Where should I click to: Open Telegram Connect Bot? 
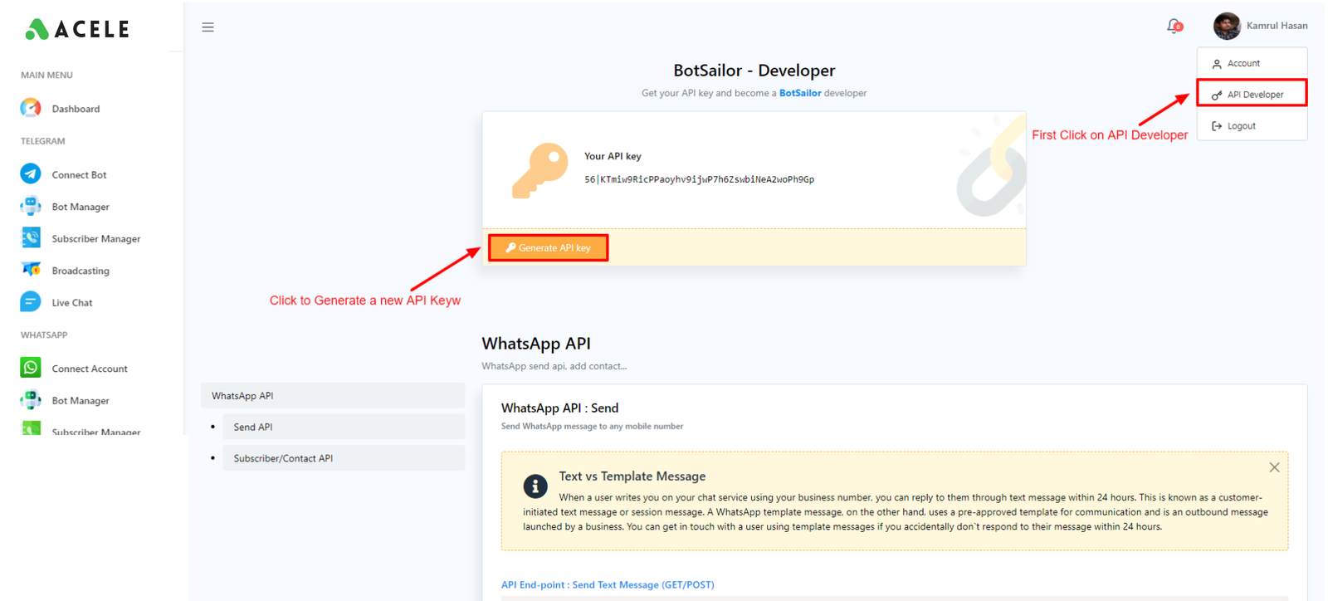(79, 175)
